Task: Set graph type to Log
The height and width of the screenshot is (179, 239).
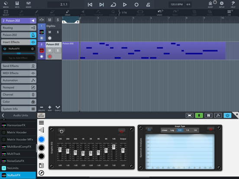Action: click(172, 130)
